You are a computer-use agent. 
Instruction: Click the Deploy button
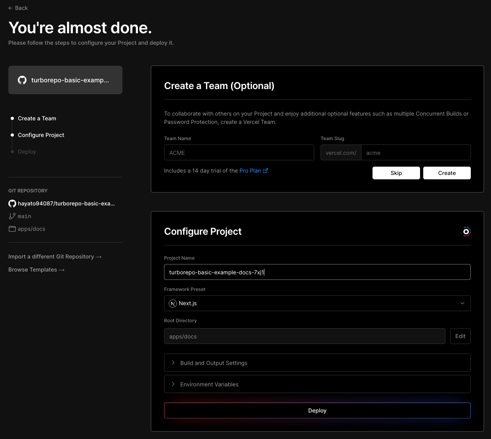317,410
